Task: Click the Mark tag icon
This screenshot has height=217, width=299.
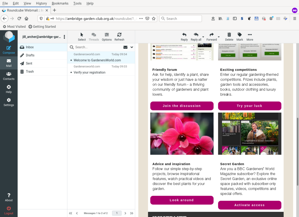Action: (x=239, y=35)
